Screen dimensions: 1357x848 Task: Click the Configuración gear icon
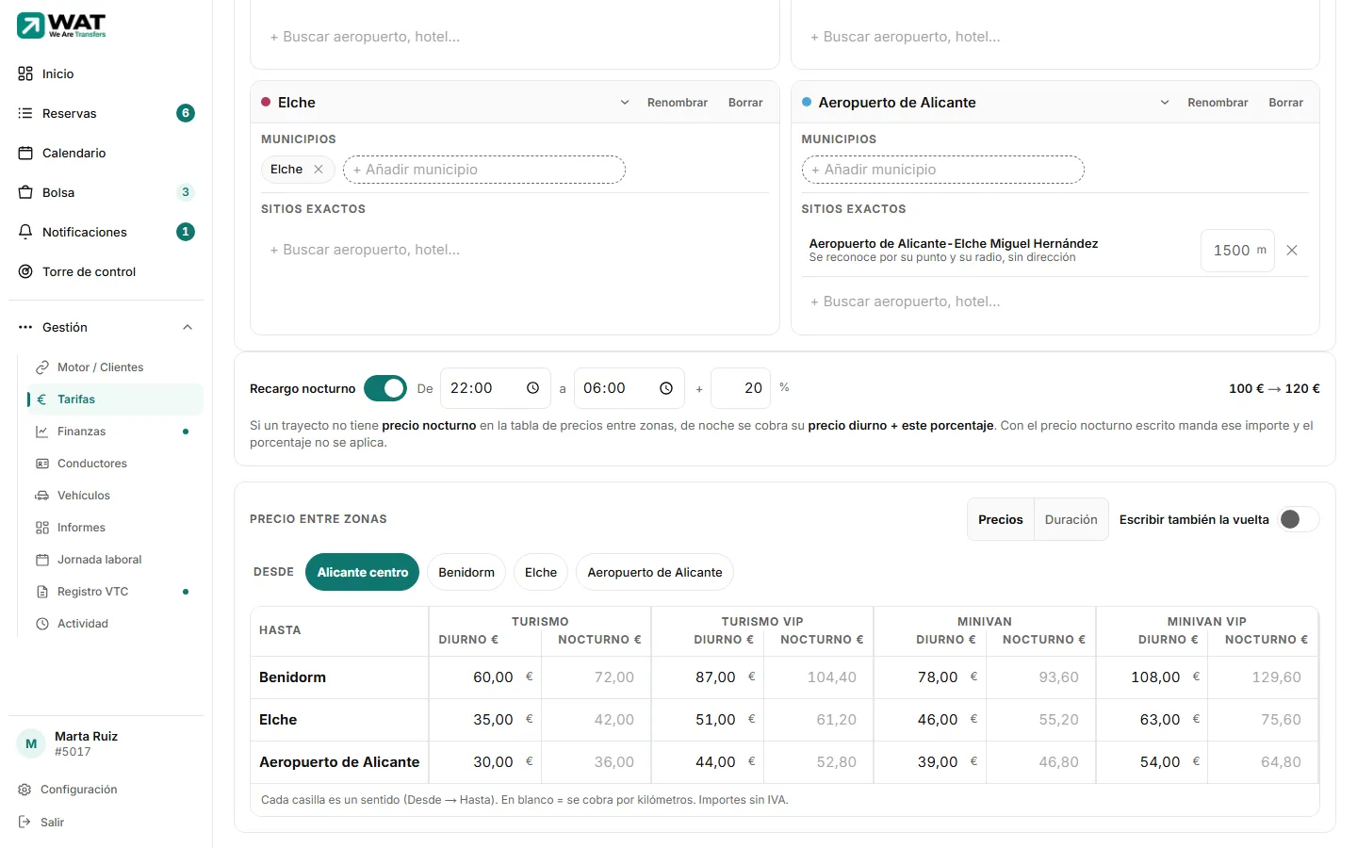click(x=25, y=790)
